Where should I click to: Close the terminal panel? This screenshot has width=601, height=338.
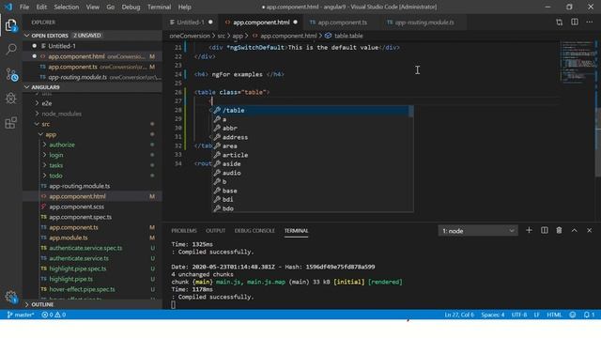[x=589, y=230]
